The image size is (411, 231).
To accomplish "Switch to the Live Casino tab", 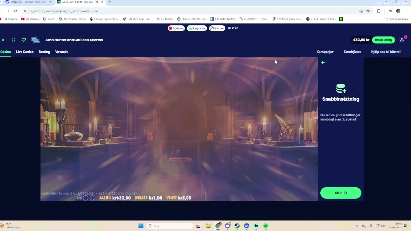I will tap(25, 52).
